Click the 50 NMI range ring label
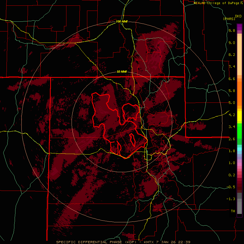This screenshot has height=244, width=244. 122,72
